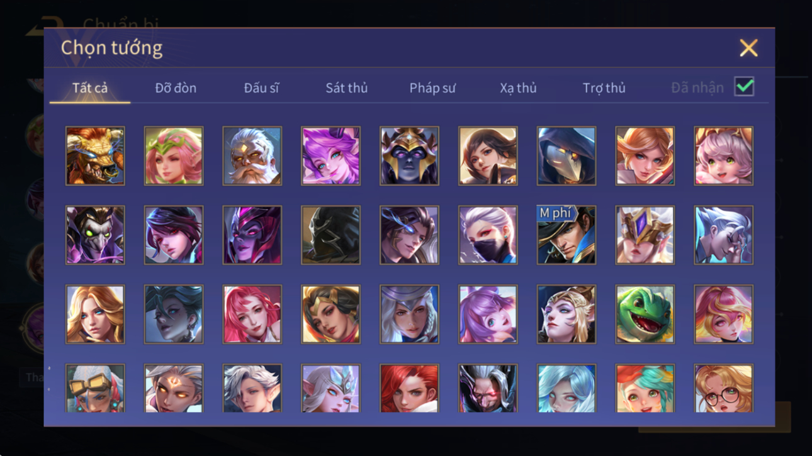Switch to the Đỡ đòn tab
The image size is (812, 456).
176,88
